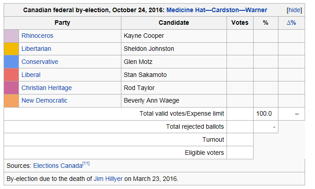Click the Liberal party link
This screenshot has width=315, height=189.
tap(31, 75)
